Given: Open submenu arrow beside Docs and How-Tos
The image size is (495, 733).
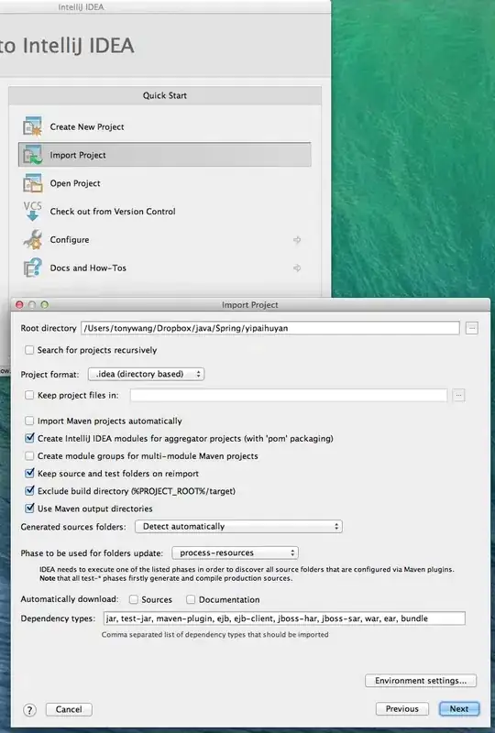Looking at the screenshot, I should (x=297, y=268).
